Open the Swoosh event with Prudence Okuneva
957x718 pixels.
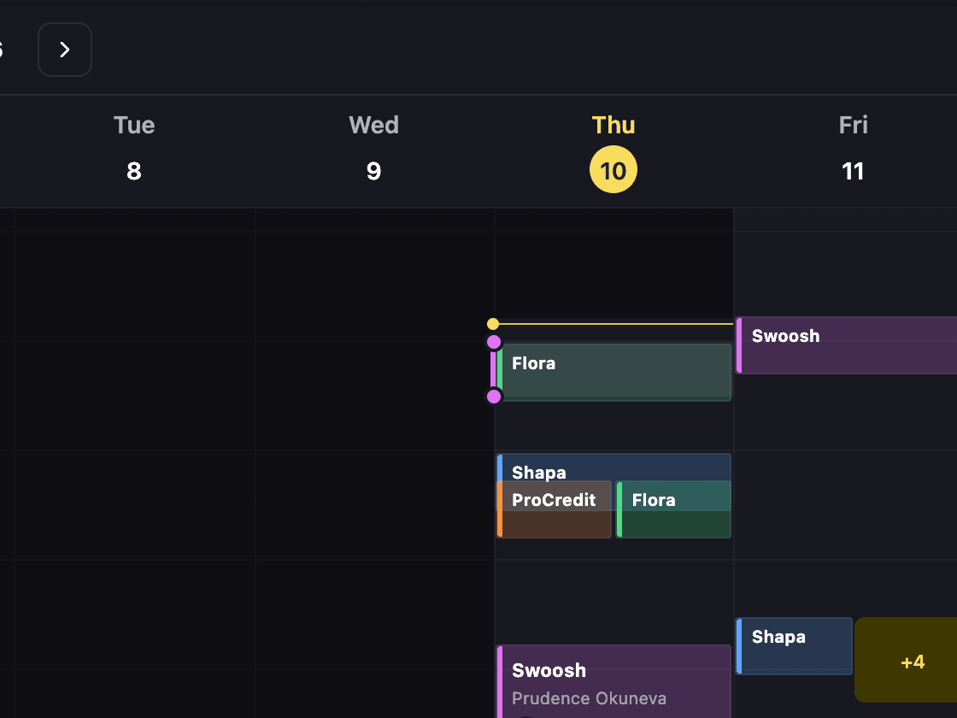614,681
